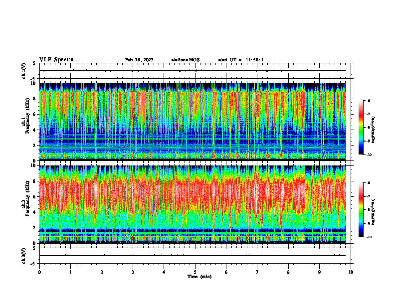Click the 'ch.3(V)' axis label

(24, 256)
